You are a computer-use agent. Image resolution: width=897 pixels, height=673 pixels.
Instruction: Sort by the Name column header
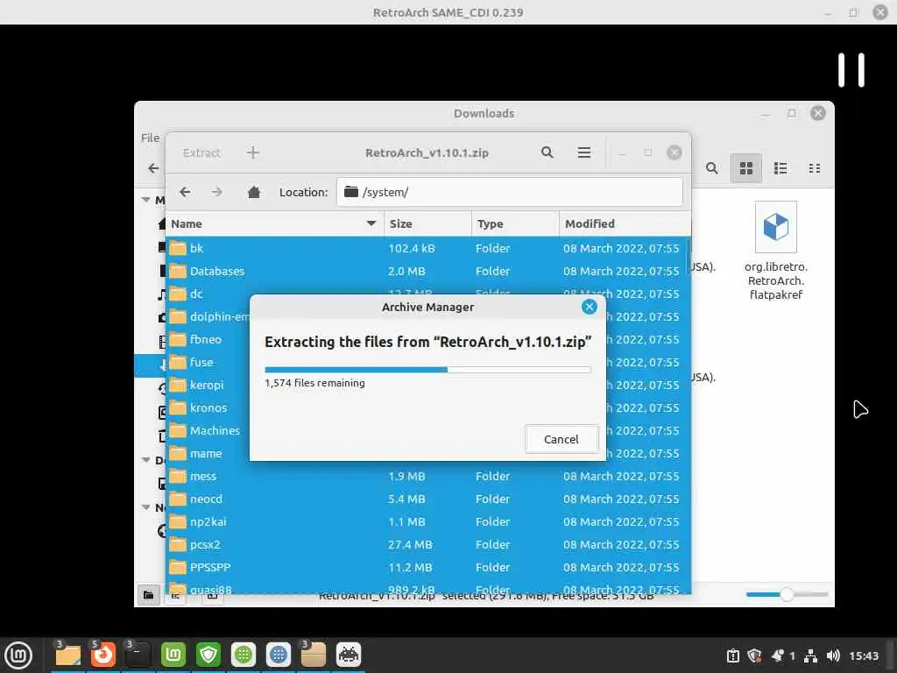click(274, 223)
